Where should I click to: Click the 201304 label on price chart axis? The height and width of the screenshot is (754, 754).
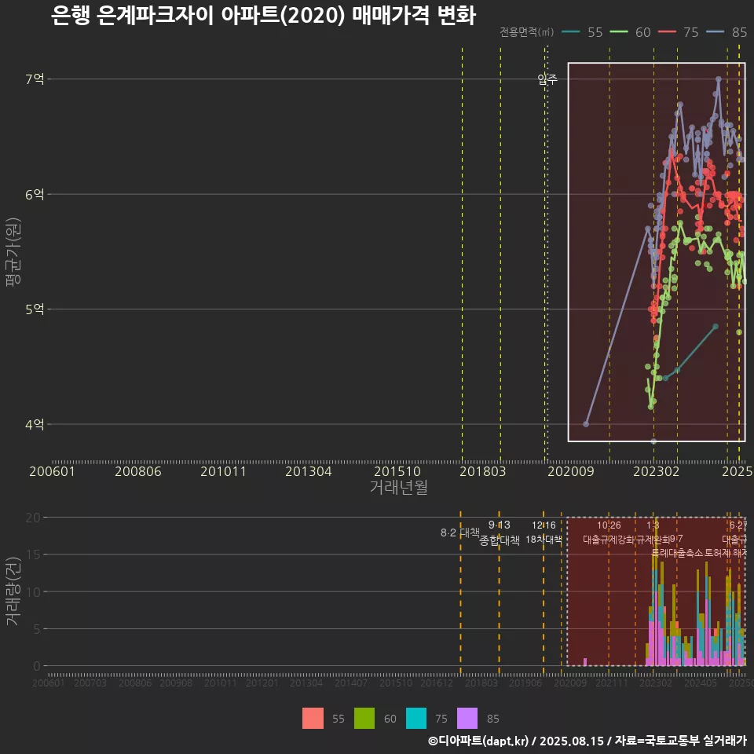point(308,471)
